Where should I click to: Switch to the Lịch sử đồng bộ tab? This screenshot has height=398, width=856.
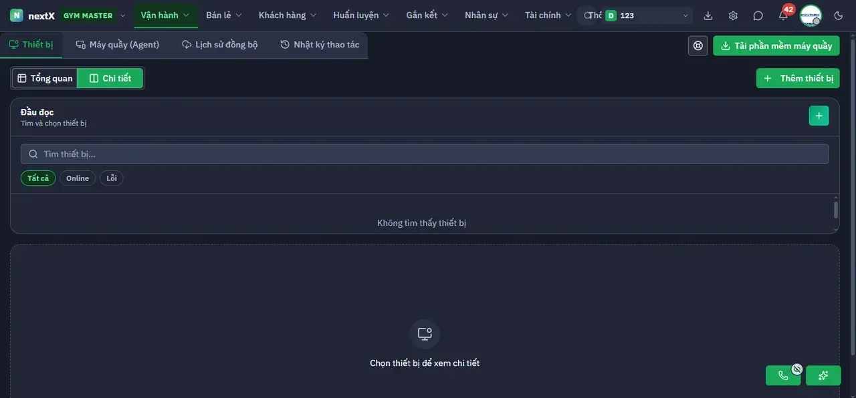[x=220, y=45]
